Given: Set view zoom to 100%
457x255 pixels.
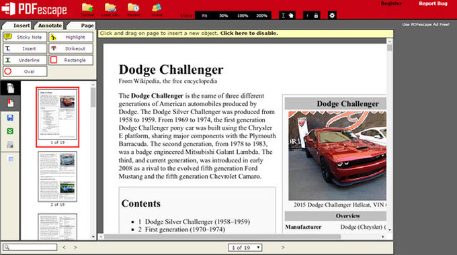Looking at the screenshot, I should (x=243, y=15).
